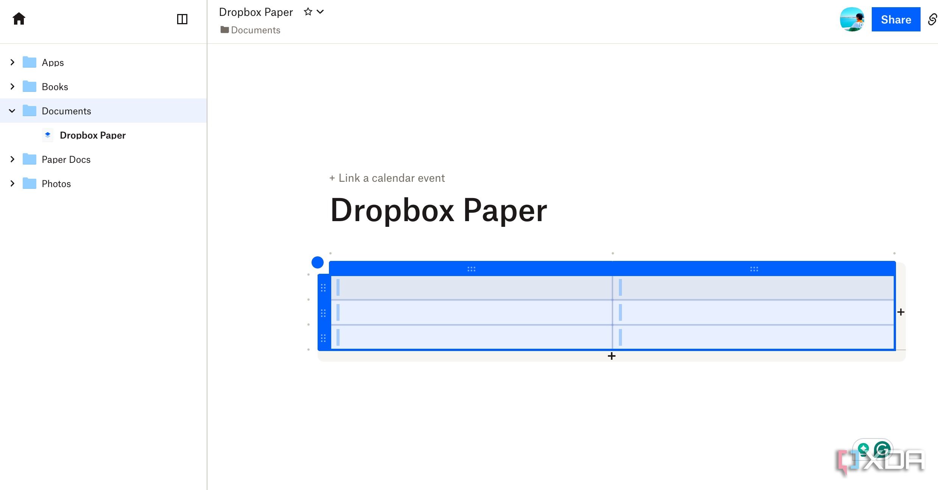Expand the Apps folder chevron
Screen dimensions: 938x490
coord(12,62)
